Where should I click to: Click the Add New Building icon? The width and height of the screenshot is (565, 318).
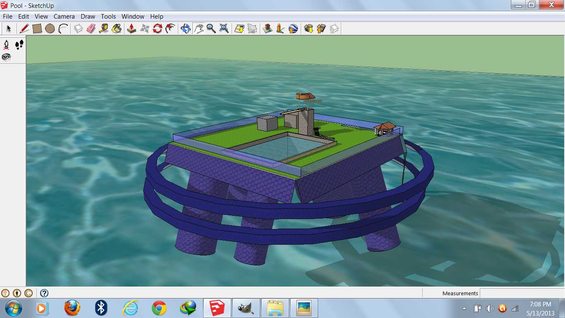tap(267, 29)
